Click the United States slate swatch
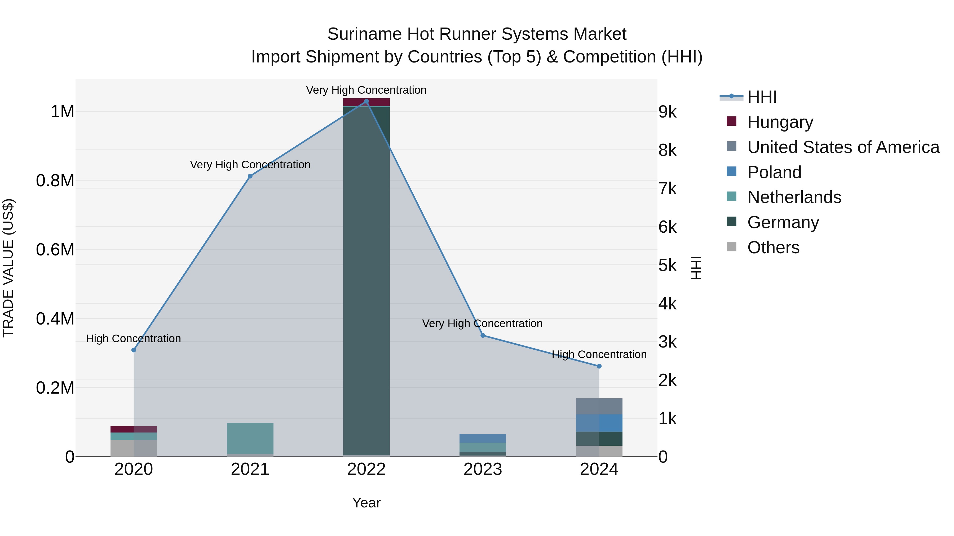Image resolution: width=954 pixels, height=536 pixels. tap(731, 146)
